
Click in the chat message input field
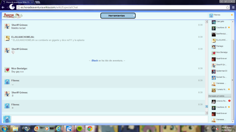[x=110, y=119]
